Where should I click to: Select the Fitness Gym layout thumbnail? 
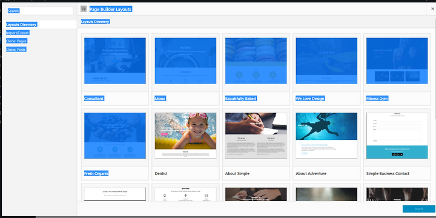(x=397, y=61)
